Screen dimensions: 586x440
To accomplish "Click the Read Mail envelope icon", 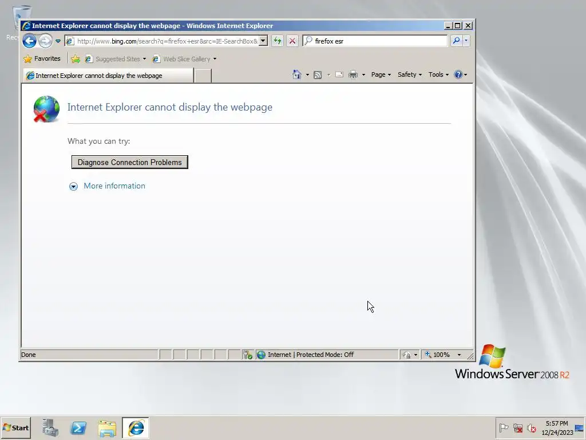I will 339,74.
